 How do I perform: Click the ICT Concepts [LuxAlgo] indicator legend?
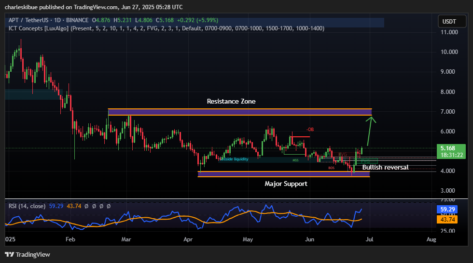pyautogui.click(x=166, y=28)
